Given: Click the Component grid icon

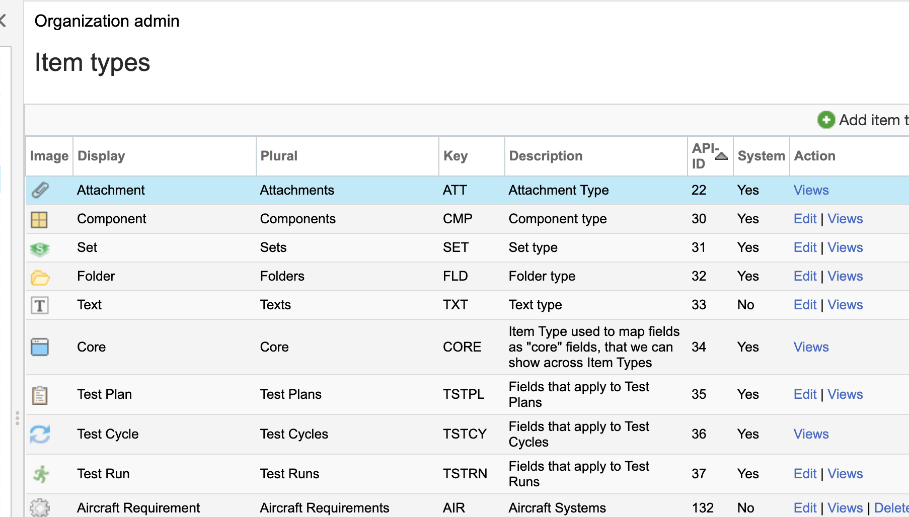Looking at the screenshot, I should pyautogui.click(x=39, y=219).
